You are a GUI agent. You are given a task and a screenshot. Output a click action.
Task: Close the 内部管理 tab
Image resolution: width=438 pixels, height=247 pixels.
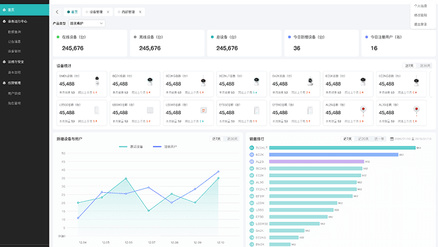141,12
